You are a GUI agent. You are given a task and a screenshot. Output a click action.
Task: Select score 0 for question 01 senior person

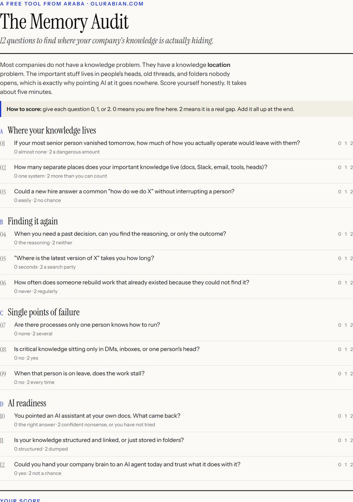[340, 143]
